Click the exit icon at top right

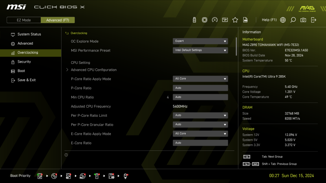tap(314, 20)
